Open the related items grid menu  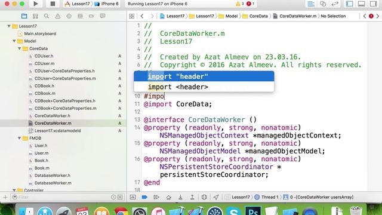click(x=131, y=16)
